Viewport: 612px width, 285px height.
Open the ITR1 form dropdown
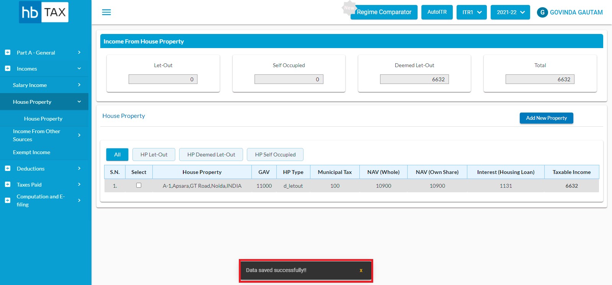click(472, 12)
